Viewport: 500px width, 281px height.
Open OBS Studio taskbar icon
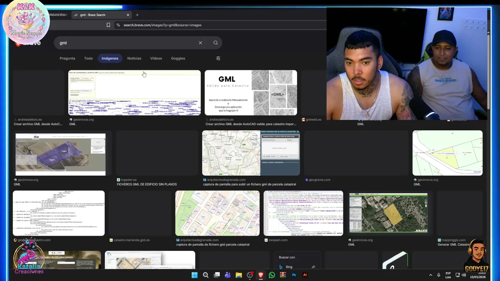250,275
